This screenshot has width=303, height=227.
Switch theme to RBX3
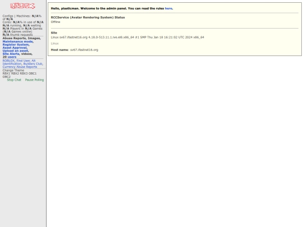pos(24,73)
